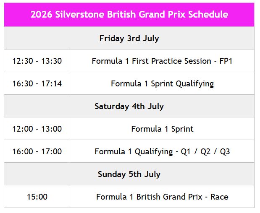260x213 pixels.
Task: Select the 12:00 - 13:00 time cell
Action: pyautogui.click(x=37, y=129)
